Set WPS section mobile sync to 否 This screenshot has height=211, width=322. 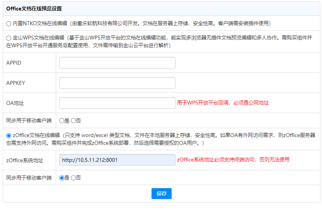[x=73, y=120]
